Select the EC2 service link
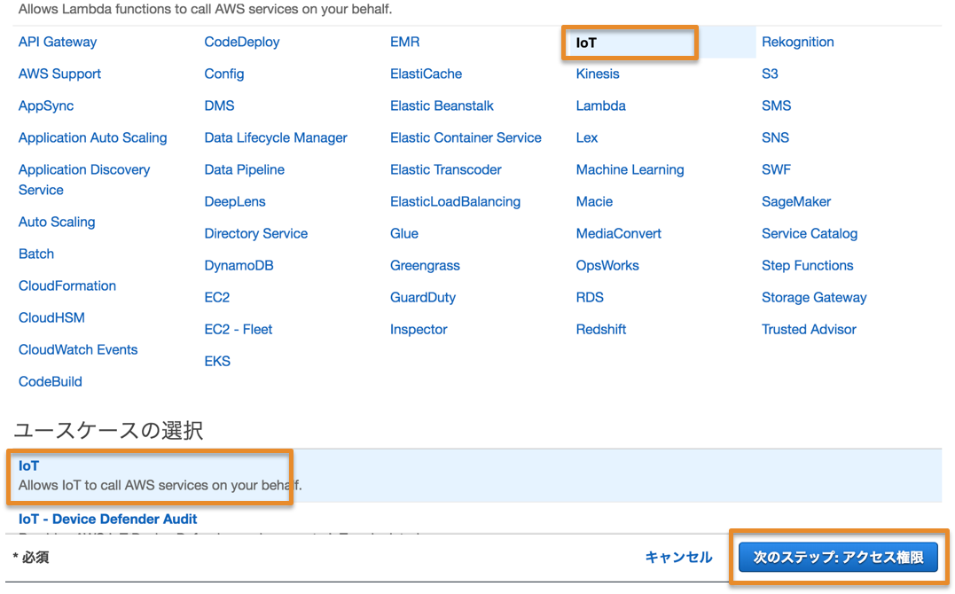 click(x=217, y=297)
